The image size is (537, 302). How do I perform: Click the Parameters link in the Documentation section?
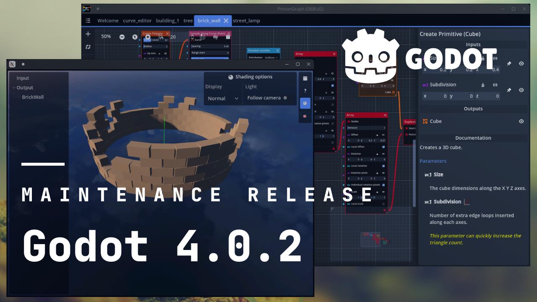(433, 161)
